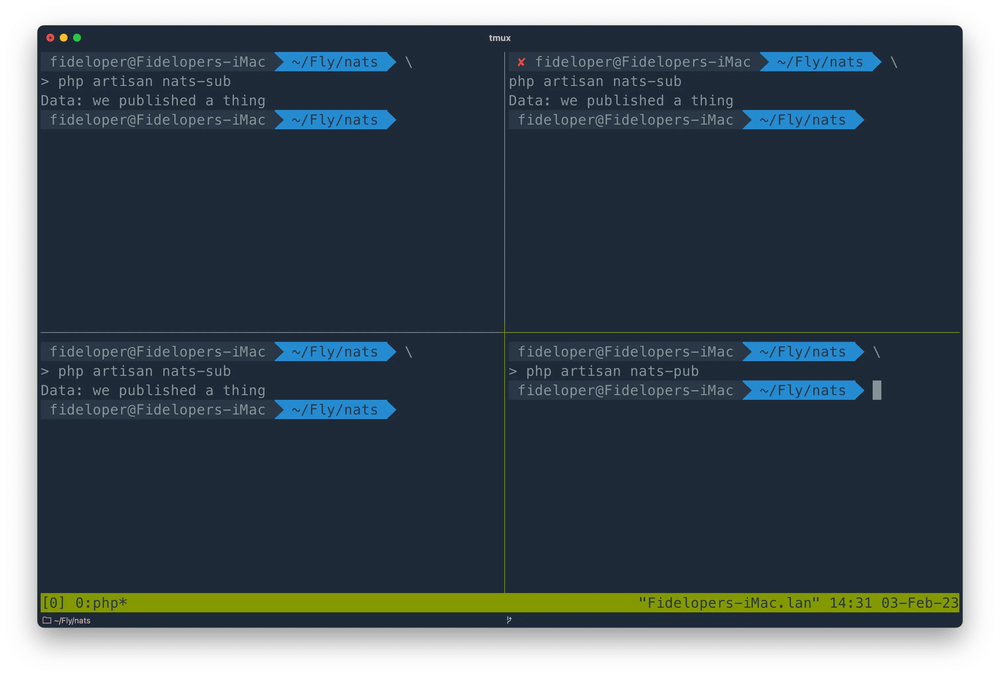Image resolution: width=1000 pixels, height=677 pixels.
Task: Close the tmux terminal window
Action: pyautogui.click(x=50, y=38)
